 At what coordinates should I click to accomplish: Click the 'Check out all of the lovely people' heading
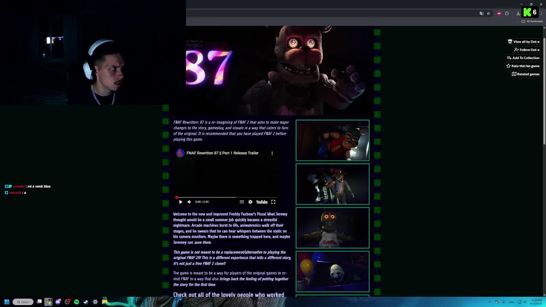click(x=229, y=294)
